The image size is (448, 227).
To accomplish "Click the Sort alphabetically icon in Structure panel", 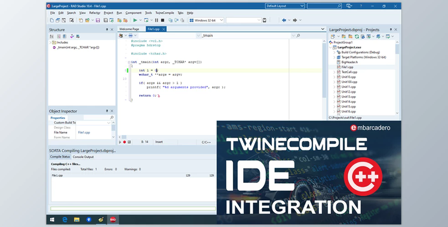I will (51, 36).
